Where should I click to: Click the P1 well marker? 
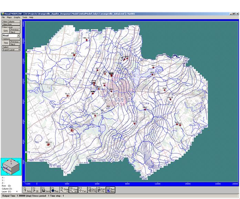point(97,70)
